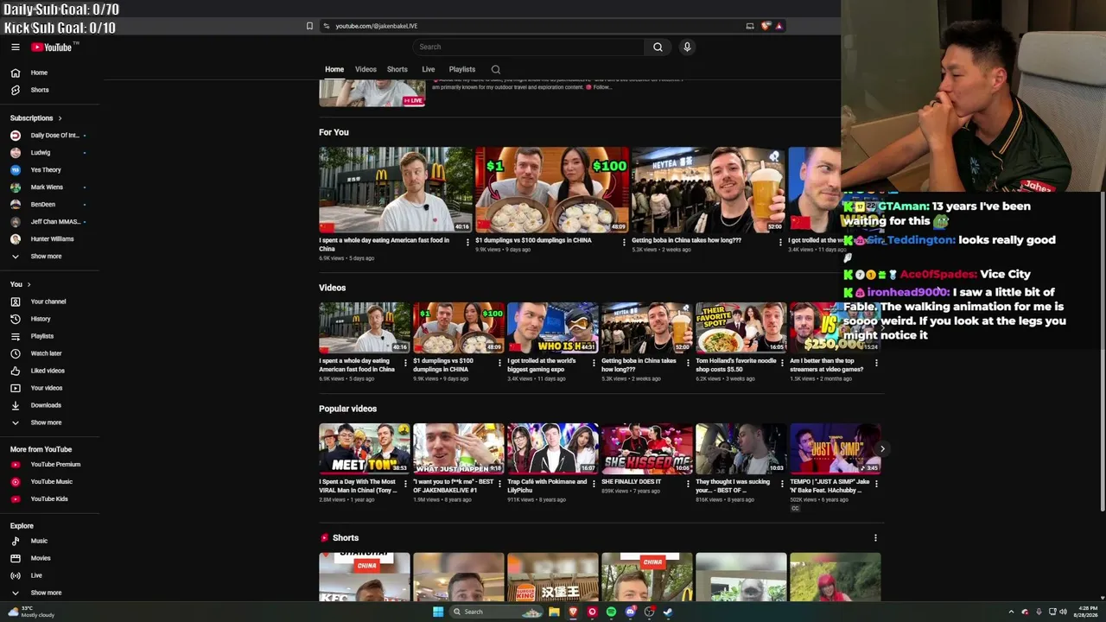The height and width of the screenshot is (622, 1106).
Task: Open more options for the Shorts shelf
Action: [875, 537]
